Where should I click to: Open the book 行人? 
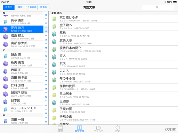tap(113, 57)
